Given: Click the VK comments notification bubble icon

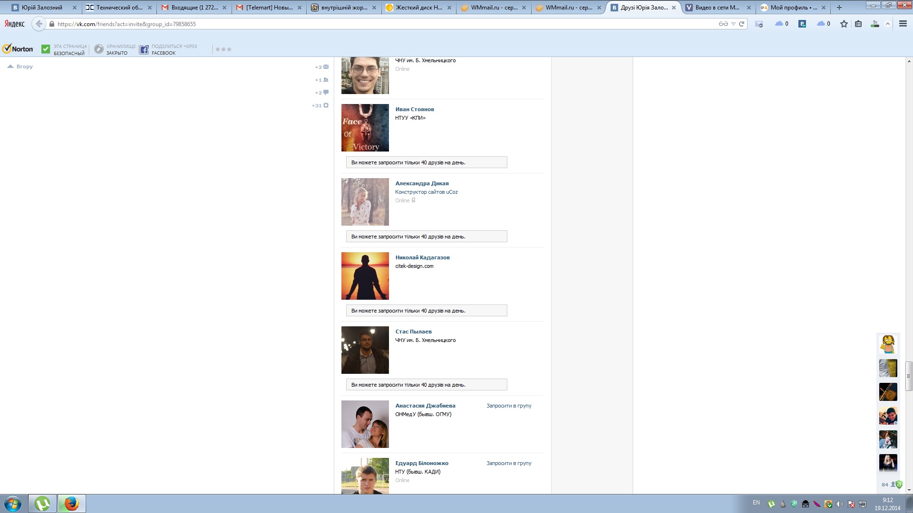Looking at the screenshot, I should [x=326, y=93].
